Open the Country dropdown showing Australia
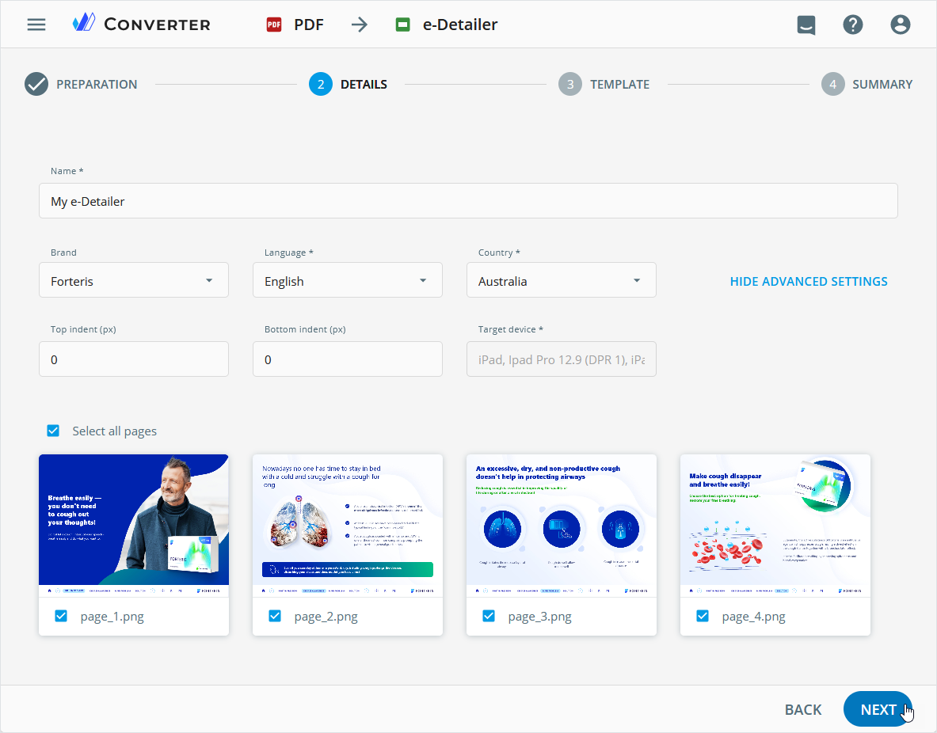The image size is (937, 733). point(561,281)
